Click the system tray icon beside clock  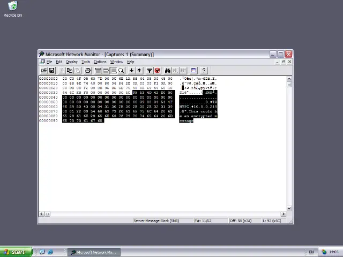(324, 252)
